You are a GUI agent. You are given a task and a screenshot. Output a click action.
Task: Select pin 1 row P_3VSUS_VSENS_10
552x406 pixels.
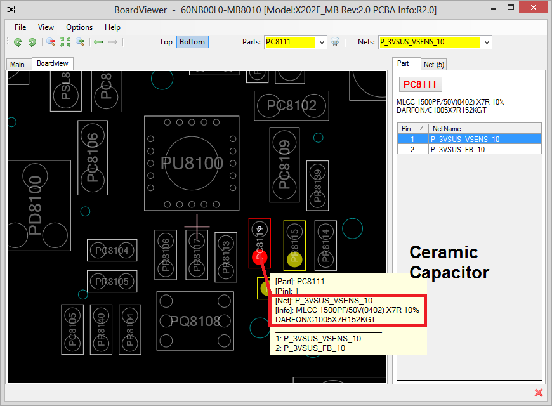(x=470, y=139)
